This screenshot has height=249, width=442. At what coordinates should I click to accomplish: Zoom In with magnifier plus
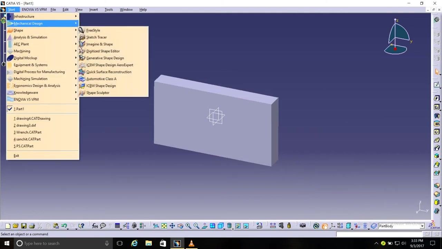[x=188, y=226]
